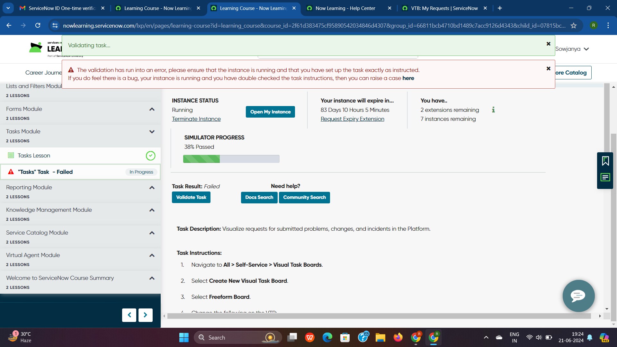The height and width of the screenshot is (347, 617).
Task: Click the Validate Task button
Action: [x=191, y=197]
